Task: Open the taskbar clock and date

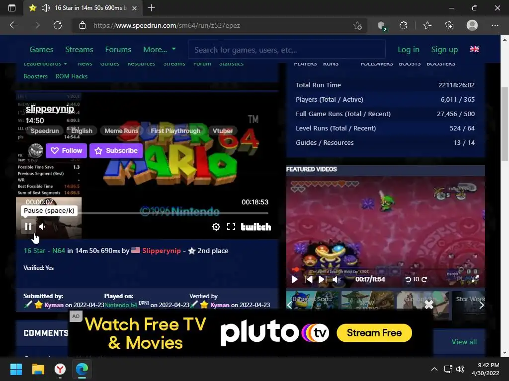Action: (x=486, y=369)
